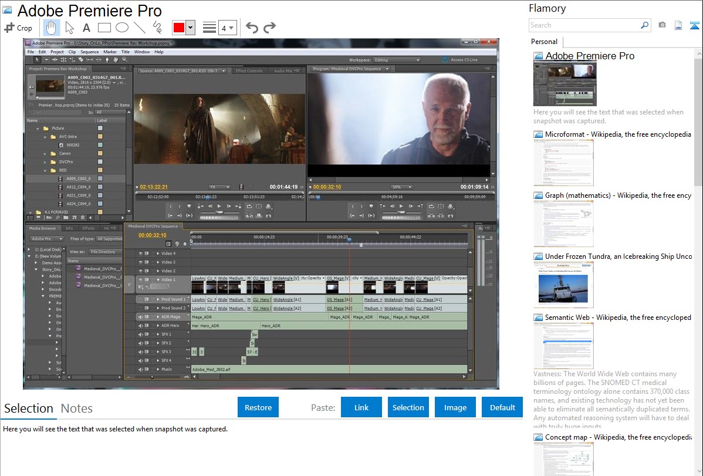Click the Default paste button
Image resolution: width=703 pixels, height=476 pixels.
502,407
